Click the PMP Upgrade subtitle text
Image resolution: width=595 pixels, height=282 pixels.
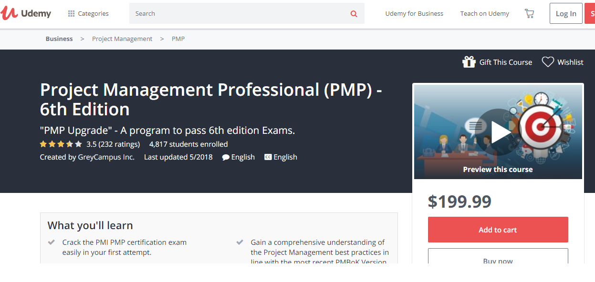[x=167, y=130]
